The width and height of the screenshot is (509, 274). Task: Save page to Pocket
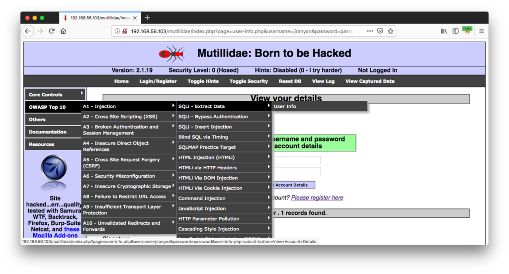pyautogui.click(x=380, y=31)
